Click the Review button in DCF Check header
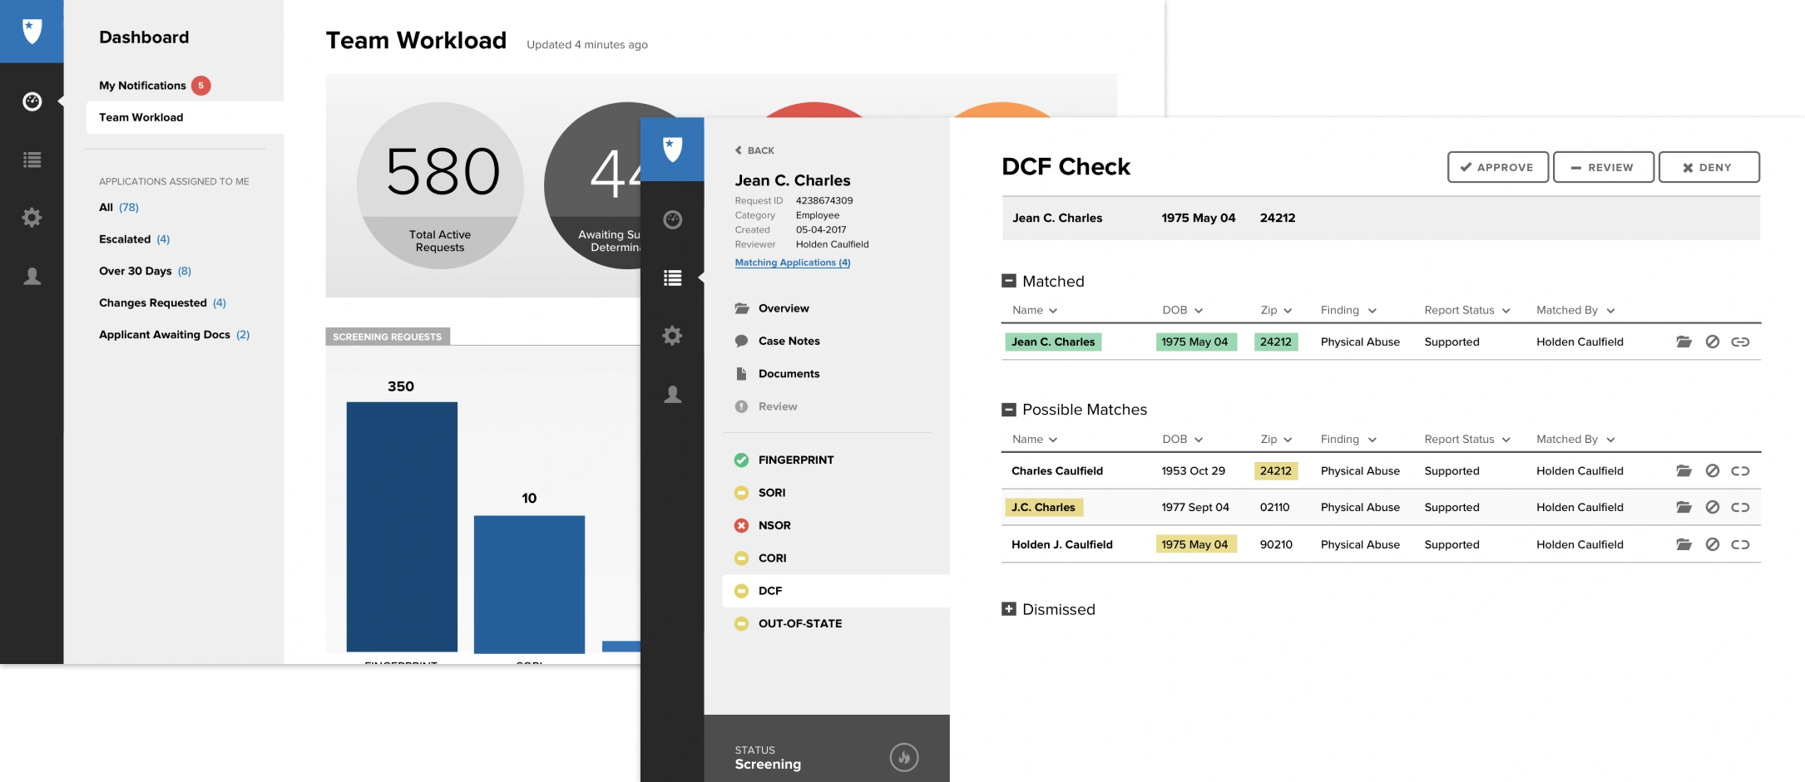1805x782 pixels. pos(1604,167)
